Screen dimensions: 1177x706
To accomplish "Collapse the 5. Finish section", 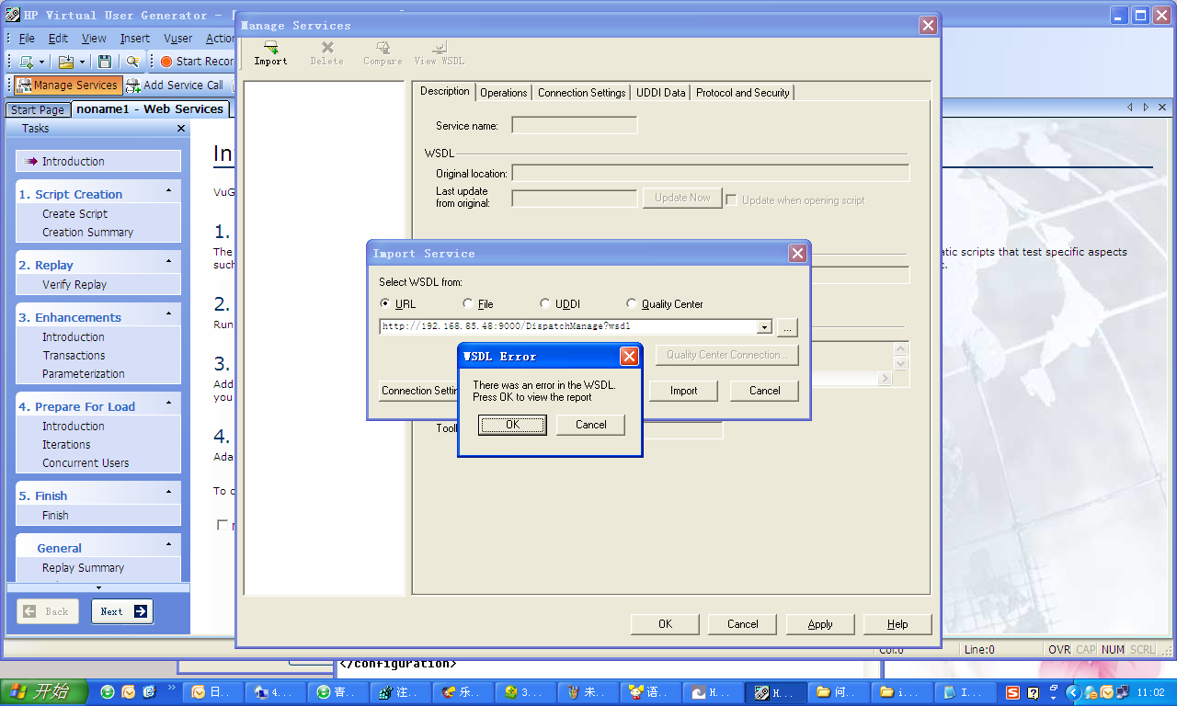I will coord(168,493).
